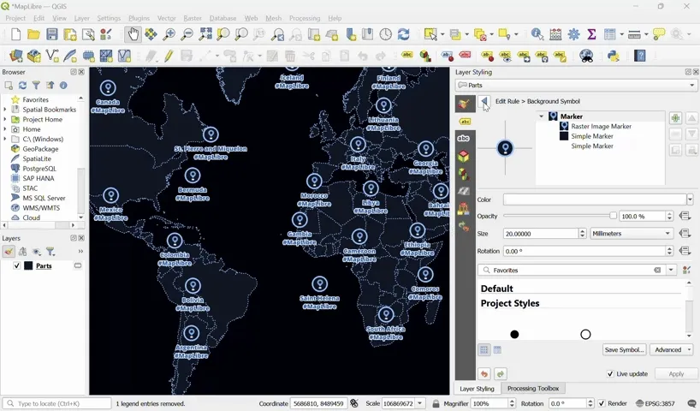Go back with the Layer Styling back arrow
The image size is (700, 411).
pos(485,101)
